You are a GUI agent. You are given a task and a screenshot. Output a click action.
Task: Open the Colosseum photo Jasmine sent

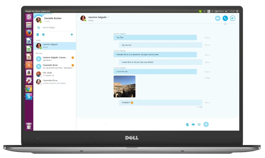pos(124,86)
